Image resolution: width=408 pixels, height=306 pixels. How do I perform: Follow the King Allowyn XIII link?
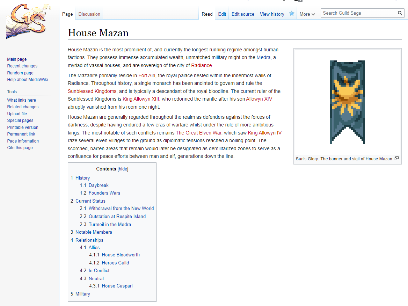141,99
